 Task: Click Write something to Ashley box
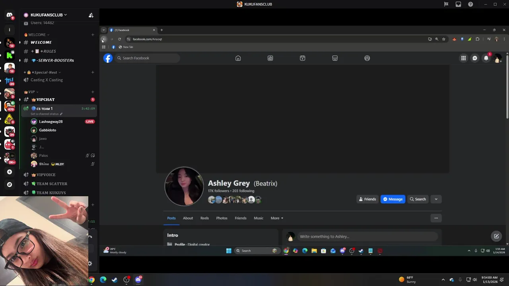pyautogui.click(x=367, y=236)
